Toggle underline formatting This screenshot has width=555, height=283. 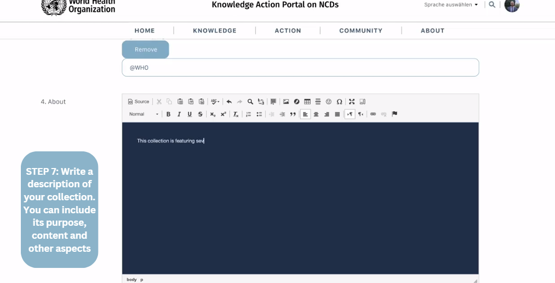190,114
